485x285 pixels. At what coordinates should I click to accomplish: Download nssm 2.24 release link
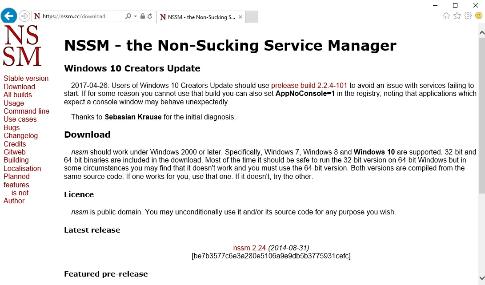click(249, 248)
